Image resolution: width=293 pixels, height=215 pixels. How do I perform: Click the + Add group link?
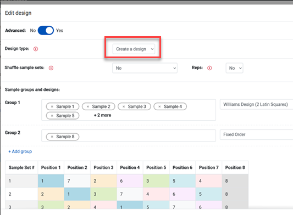click(x=20, y=151)
